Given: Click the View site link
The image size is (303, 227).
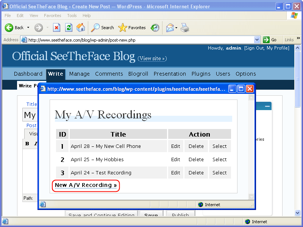Looking at the screenshot, I should click(152, 58).
